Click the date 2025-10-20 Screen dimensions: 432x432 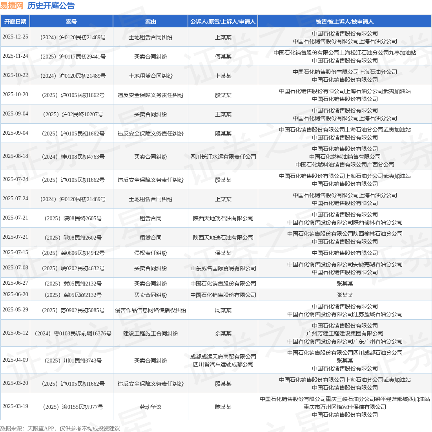[15, 95]
